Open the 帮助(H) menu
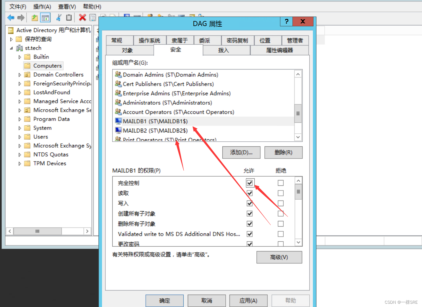 [x=92, y=7]
